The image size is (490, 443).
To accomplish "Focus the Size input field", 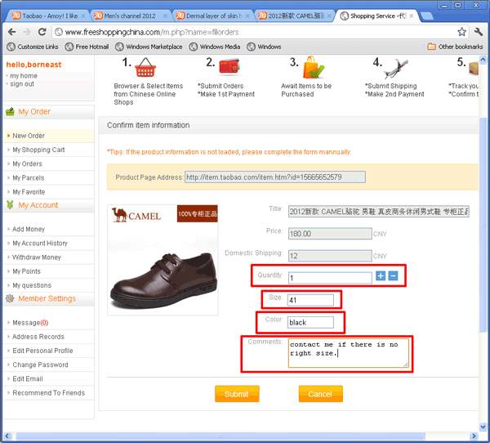I will click(x=310, y=300).
